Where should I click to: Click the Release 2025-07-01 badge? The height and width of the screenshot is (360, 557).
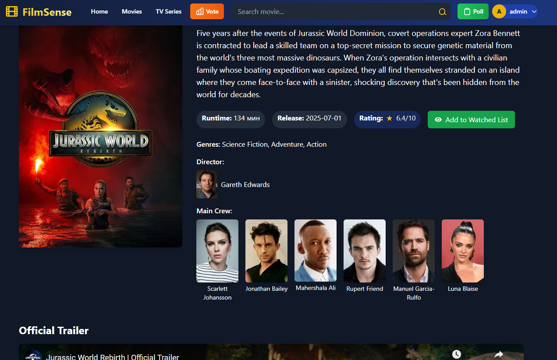(x=309, y=119)
